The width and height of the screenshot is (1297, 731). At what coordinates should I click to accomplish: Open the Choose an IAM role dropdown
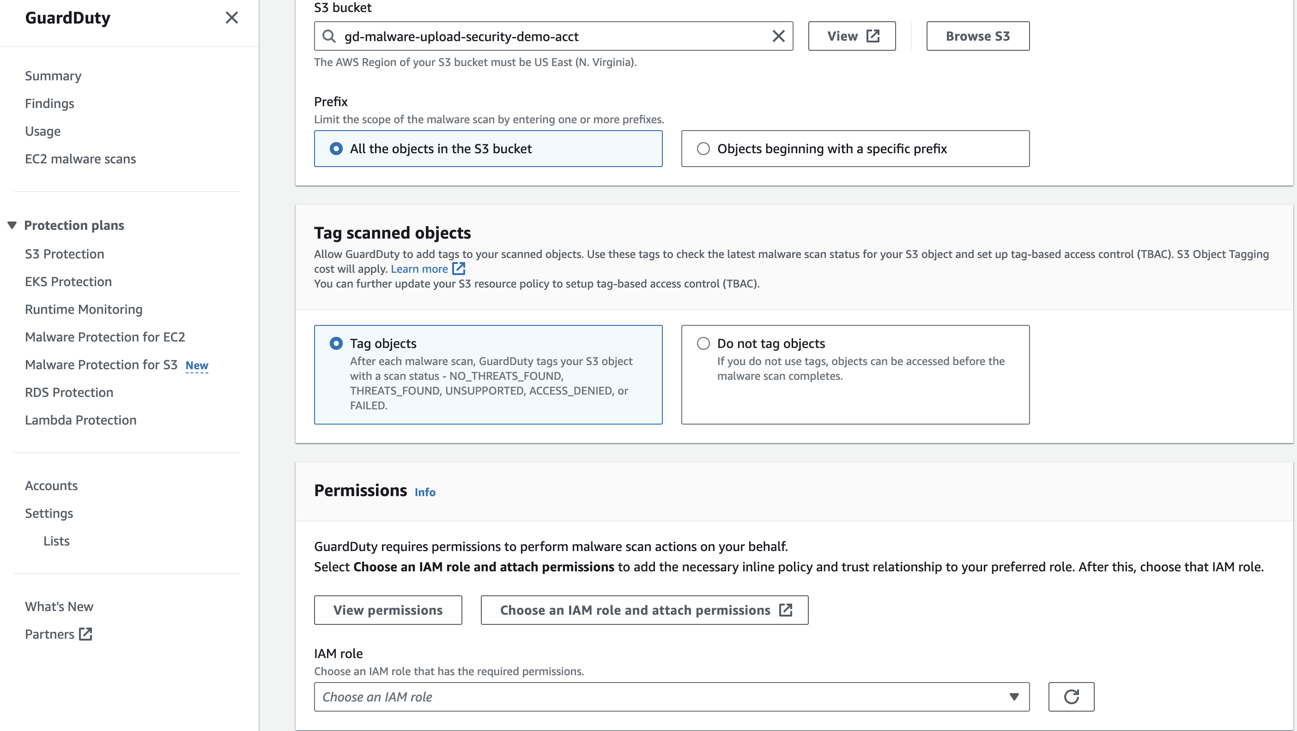[x=672, y=696]
